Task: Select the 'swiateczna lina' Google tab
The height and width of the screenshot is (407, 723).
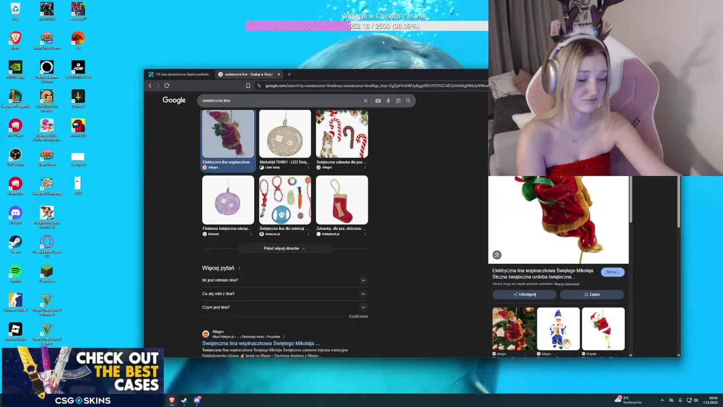Action: coord(245,74)
